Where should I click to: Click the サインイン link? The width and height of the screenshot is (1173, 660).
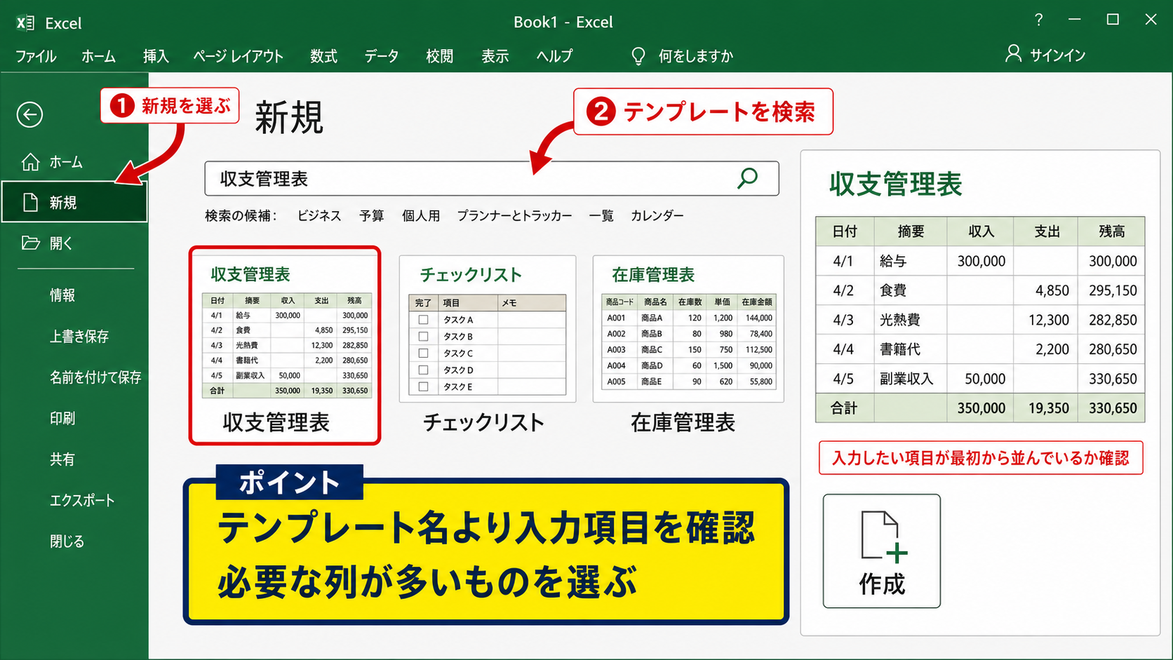pyautogui.click(x=1057, y=55)
